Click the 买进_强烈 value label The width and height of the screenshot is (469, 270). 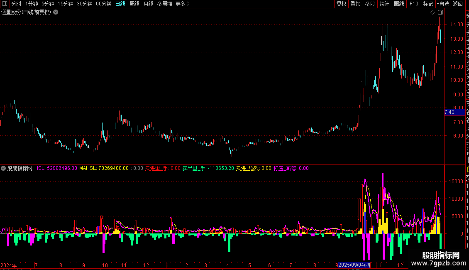point(254,168)
